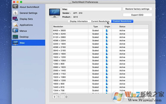166x104 pixels.
Task: Open the Desktop section icon
Action: 15,37
